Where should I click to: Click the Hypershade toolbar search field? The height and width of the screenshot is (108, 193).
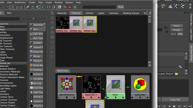coord(99,7)
